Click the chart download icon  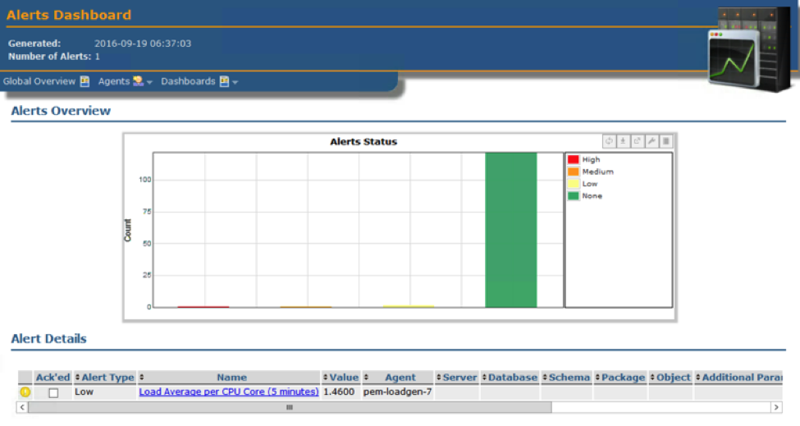click(623, 142)
